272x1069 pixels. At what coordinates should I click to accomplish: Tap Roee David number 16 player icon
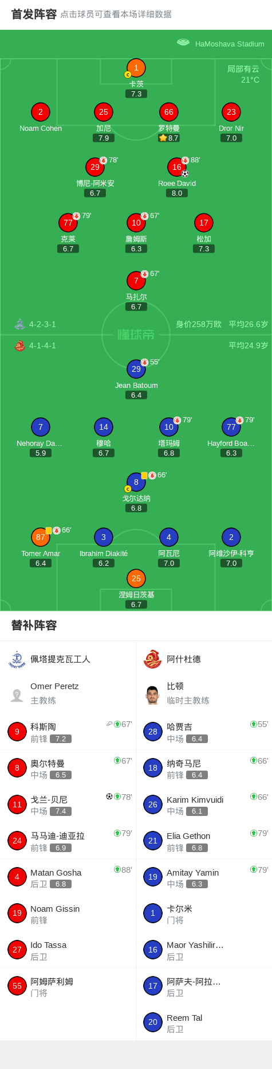tap(177, 167)
